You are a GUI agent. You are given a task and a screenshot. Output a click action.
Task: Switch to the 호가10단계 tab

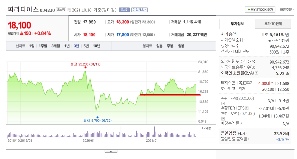point(273,24)
